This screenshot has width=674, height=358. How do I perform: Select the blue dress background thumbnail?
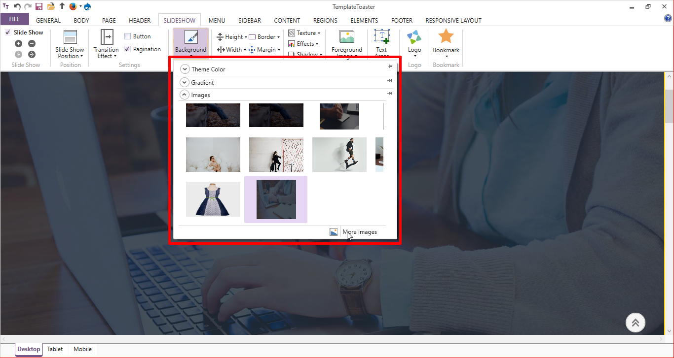coord(213,199)
